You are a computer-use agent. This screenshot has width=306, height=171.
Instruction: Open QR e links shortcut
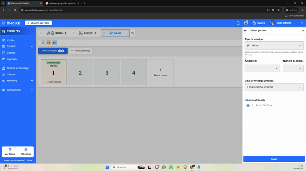pyautogui.click(x=26, y=152)
